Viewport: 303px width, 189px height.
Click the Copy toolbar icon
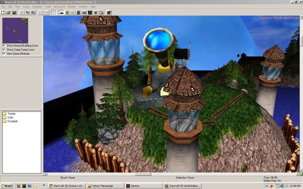pyautogui.click(x=28, y=12)
